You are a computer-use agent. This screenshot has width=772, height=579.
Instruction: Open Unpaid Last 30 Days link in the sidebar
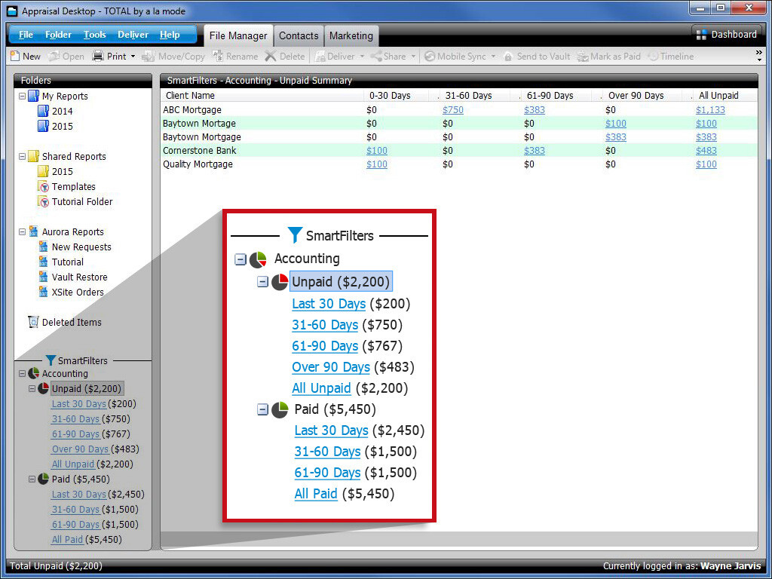[78, 404]
